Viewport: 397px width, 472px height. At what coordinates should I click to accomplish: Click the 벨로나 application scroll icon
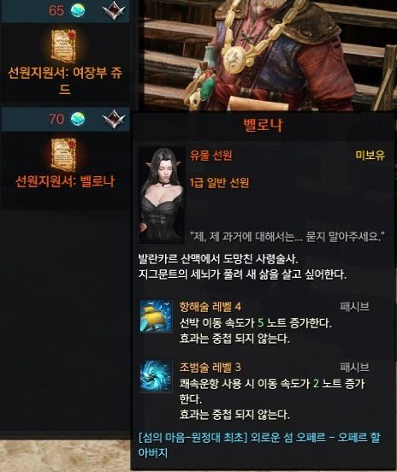(x=63, y=155)
